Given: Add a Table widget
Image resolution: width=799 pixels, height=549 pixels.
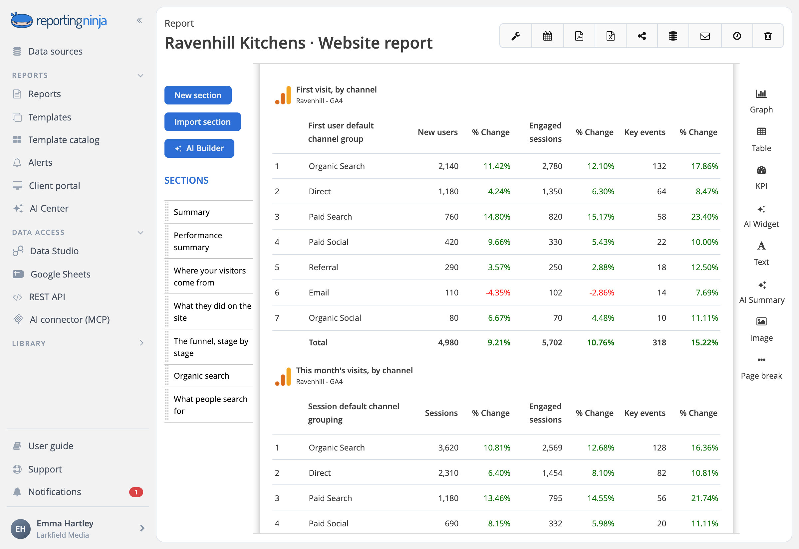Looking at the screenshot, I should click(761, 140).
